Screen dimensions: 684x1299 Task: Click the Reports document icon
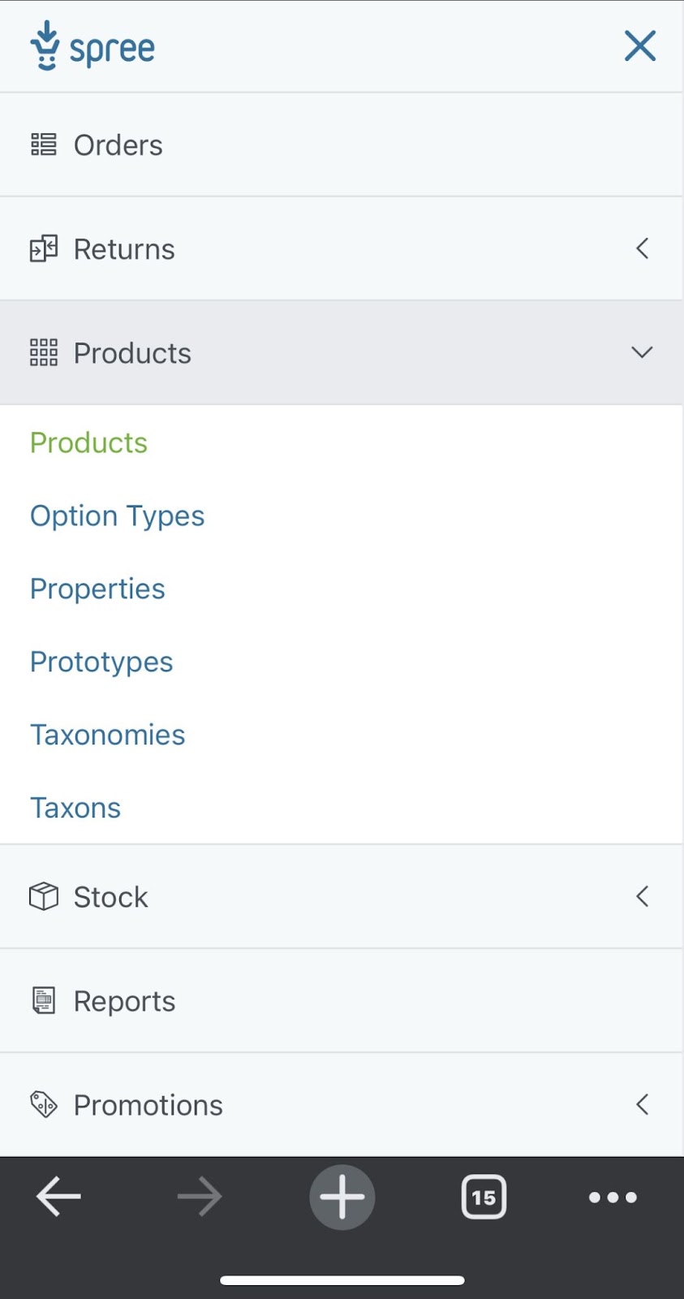[44, 1000]
